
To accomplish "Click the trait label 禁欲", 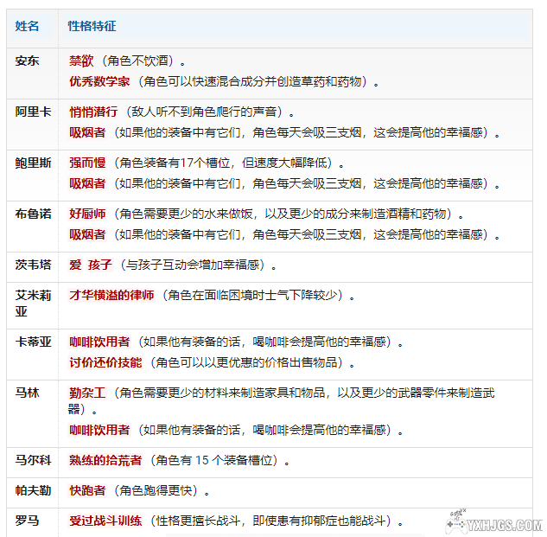I will click(x=81, y=61).
